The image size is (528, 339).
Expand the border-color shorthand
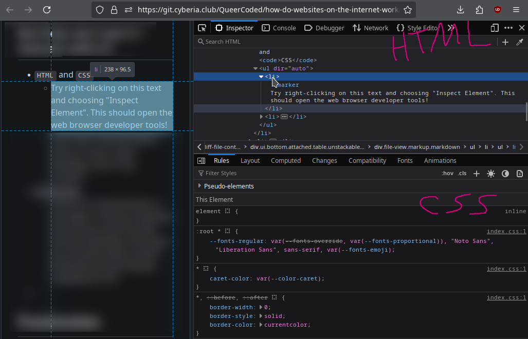point(261,325)
